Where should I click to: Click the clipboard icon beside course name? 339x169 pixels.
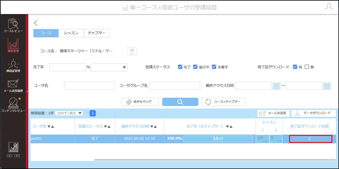tap(132, 51)
